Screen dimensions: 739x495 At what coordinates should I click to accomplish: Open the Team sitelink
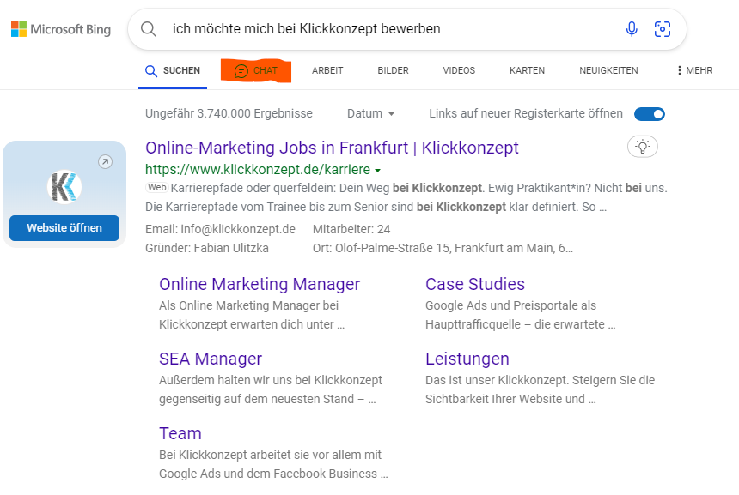click(x=180, y=433)
